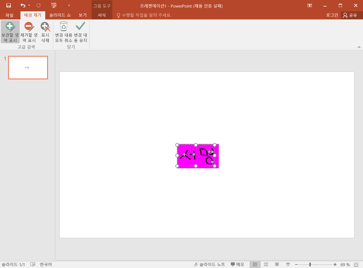Fit slide to current window

[x=356, y=265]
